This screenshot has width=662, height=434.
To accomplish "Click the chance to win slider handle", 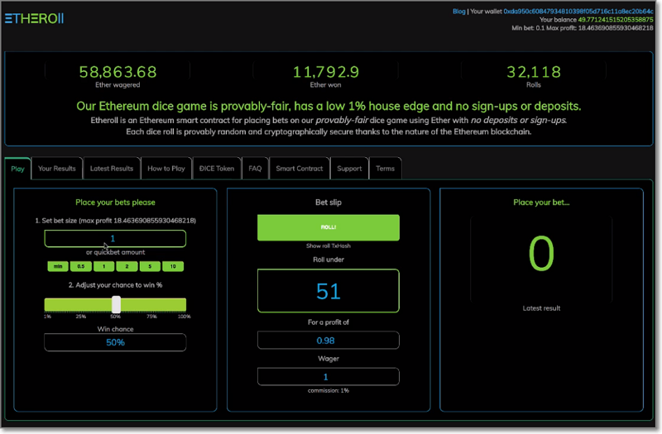I will (x=116, y=304).
